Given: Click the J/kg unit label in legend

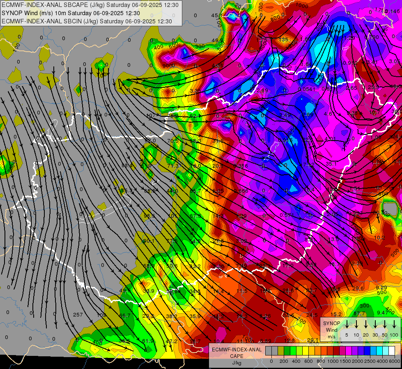Looking at the screenshot, I should pyautogui.click(x=237, y=363).
